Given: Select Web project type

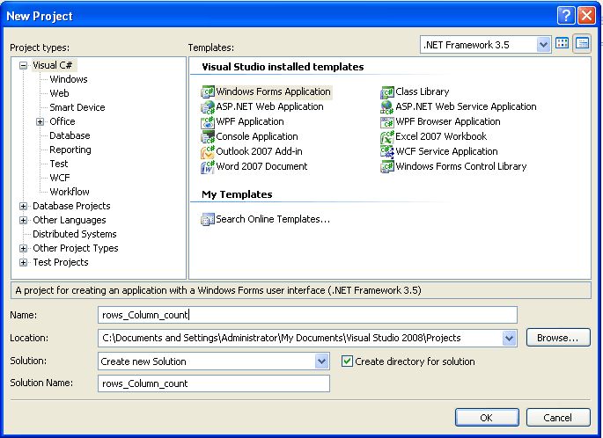Looking at the screenshot, I should click(x=59, y=93).
